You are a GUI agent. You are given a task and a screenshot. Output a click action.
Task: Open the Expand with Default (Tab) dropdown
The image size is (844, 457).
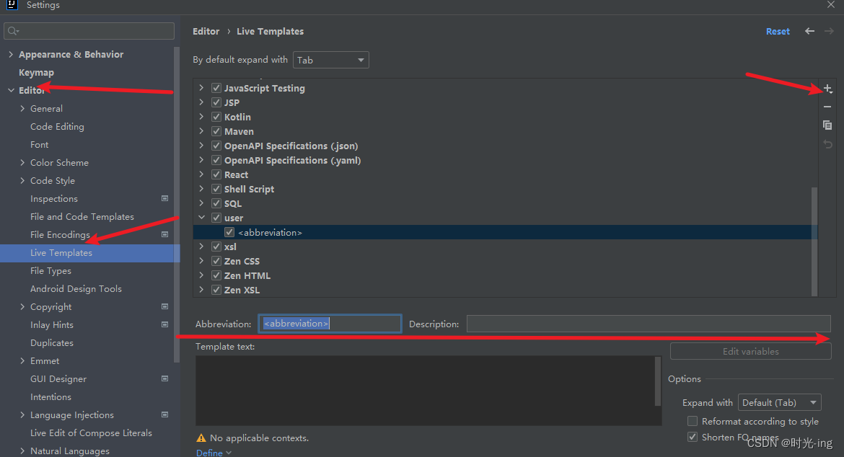point(779,403)
